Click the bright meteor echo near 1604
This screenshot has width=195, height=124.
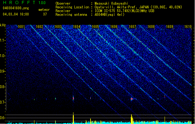(x=73, y=98)
